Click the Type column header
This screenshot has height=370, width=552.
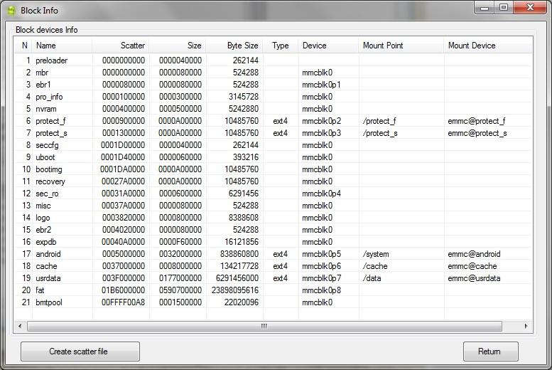tap(280, 46)
